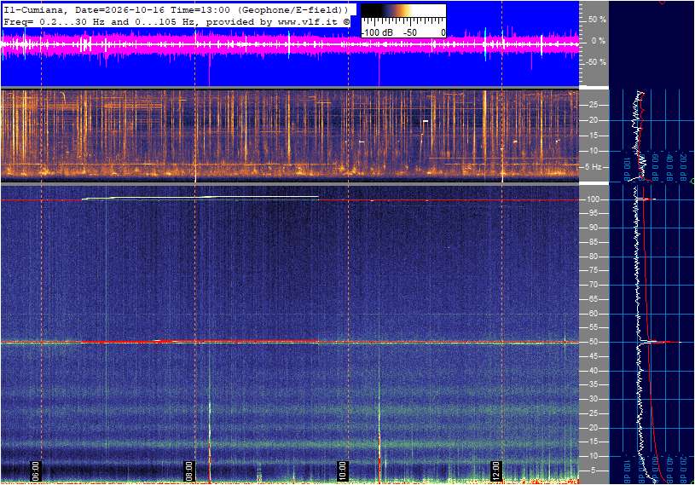This screenshot has width=695, height=485.
Task: Click the 08:00 time marker label
Action: tap(188, 471)
